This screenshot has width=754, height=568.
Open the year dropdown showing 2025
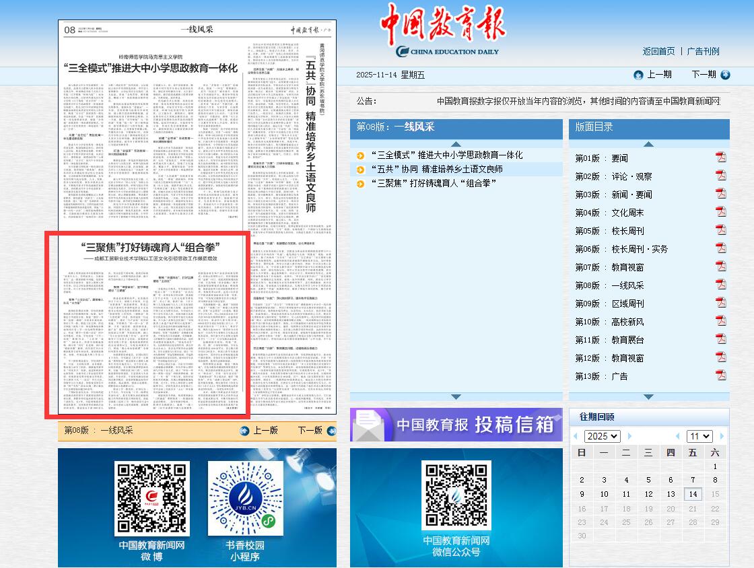click(x=601, y=436)
